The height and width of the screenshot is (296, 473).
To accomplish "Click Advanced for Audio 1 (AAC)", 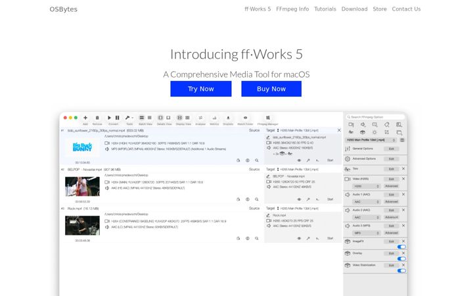I will point(392,202).
